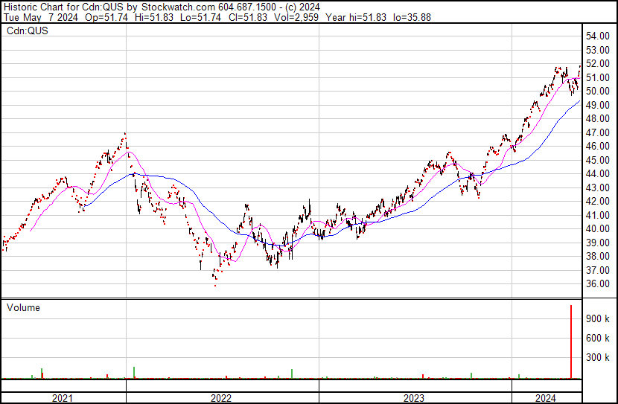Select the 2022 year label
The image size is (618, 404).
pyautogui.click(x=221, y=397)
